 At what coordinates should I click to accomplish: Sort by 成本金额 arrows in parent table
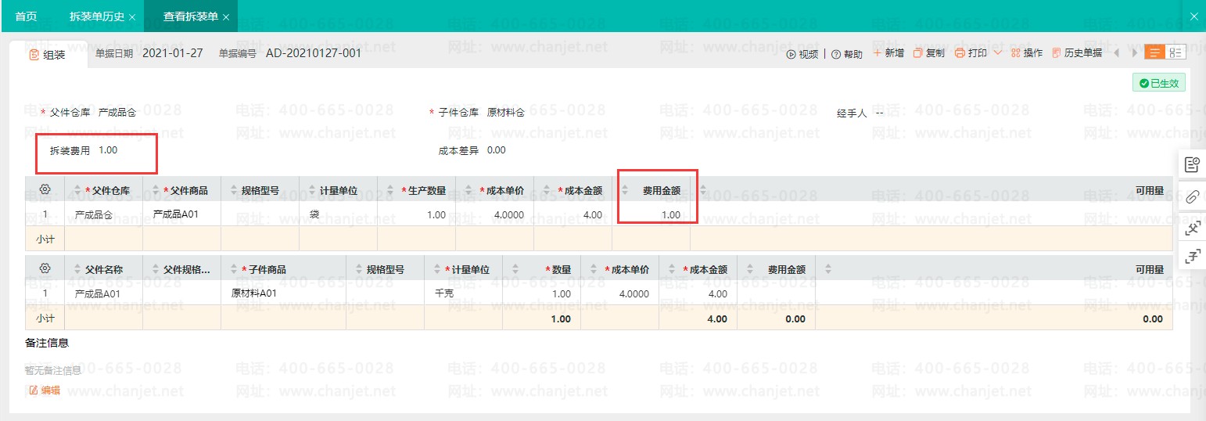click(546, 190)
